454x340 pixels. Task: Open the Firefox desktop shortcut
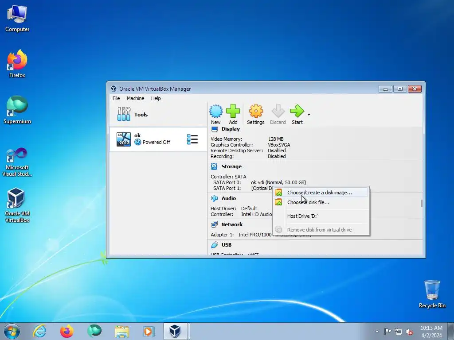17,64
